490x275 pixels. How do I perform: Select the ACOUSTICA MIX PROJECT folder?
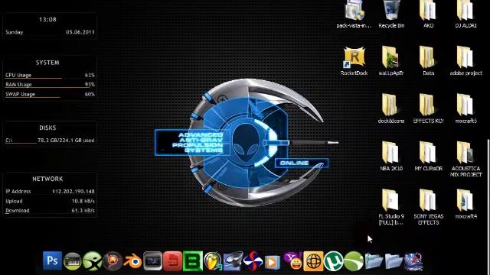click(465, 160)
